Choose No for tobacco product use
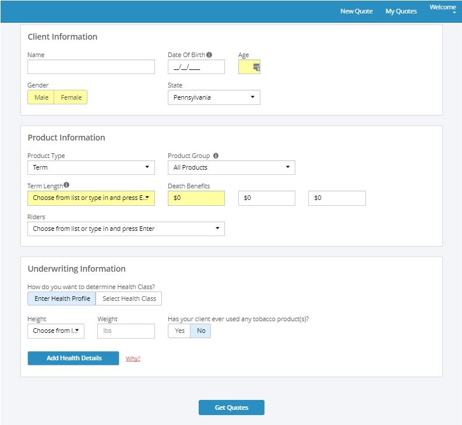The width and height of the screenshot is (462, 425). click(201, 331)
